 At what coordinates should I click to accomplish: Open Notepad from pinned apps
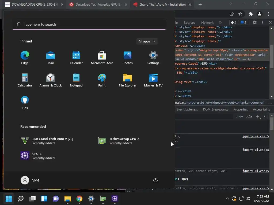[76, 80]
